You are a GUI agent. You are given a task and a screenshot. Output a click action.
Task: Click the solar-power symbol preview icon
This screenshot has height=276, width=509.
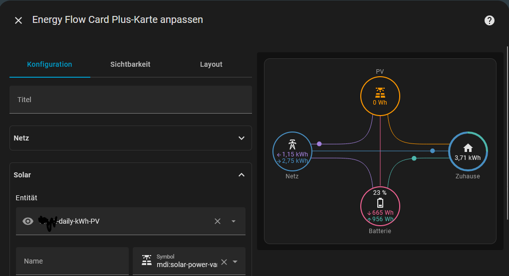click(x=147, y=261)
